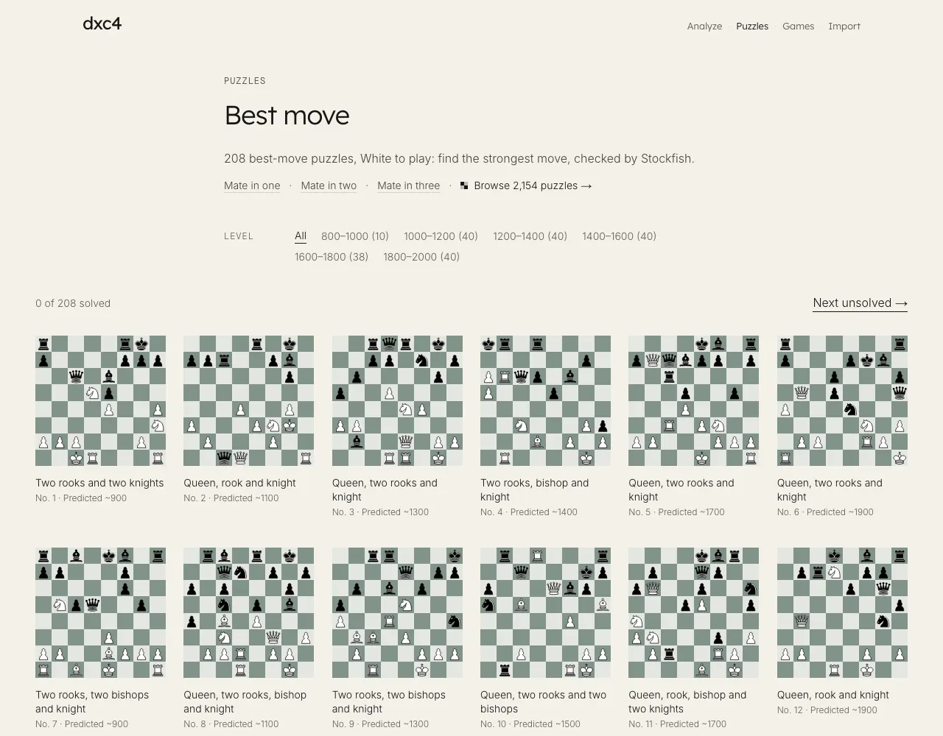Click the "Queen, two rooks, bishop and knight" title
943x736 pixels.
click(x=245, y=702)
